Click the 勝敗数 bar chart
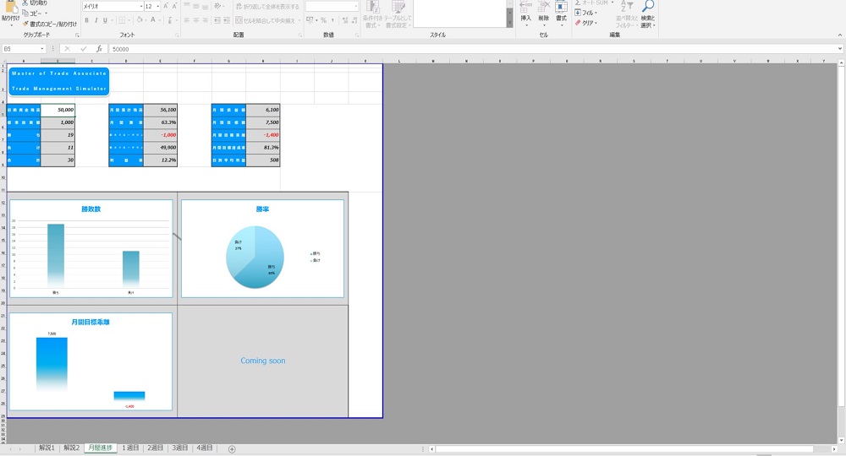The height and width of the screenshot is (456, 846). coord(91,249)
